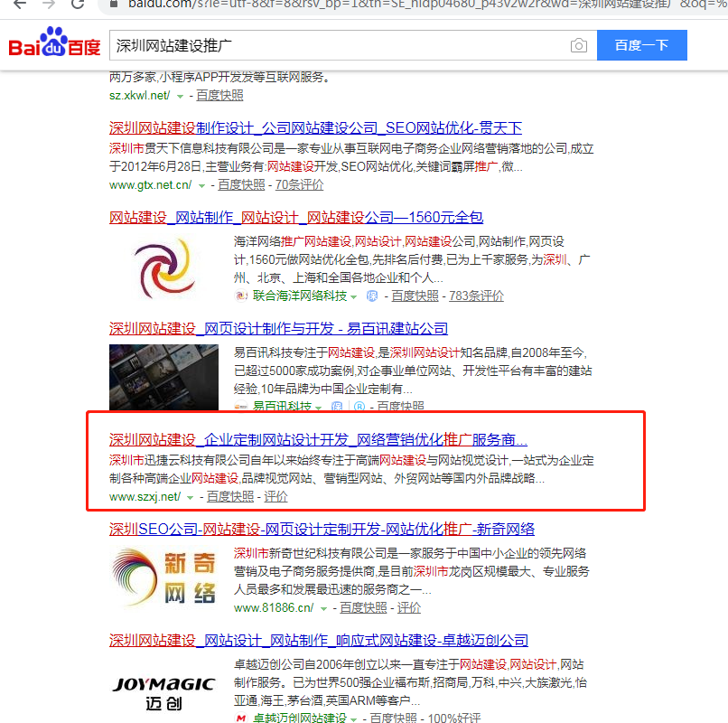Click www.81886.cn/ green URL
728x723 pixels.
click(274, 607)
